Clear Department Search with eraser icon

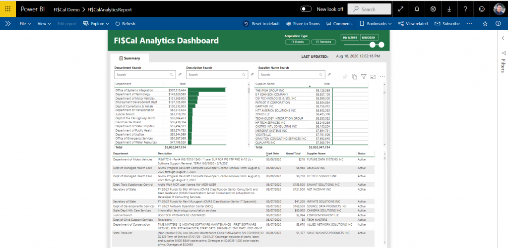coord(181,75)
